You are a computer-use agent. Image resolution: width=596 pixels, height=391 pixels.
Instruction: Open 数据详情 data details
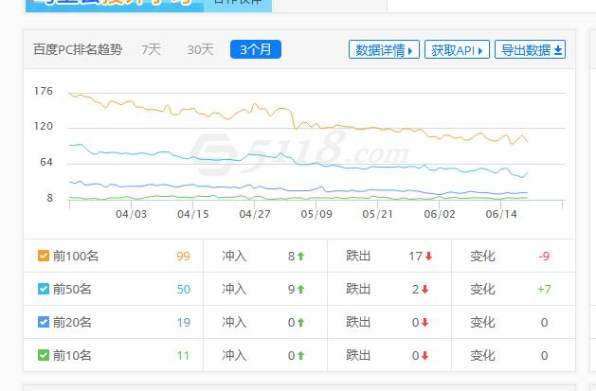[384, 50]
